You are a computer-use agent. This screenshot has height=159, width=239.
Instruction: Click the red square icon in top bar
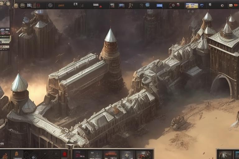38,6
